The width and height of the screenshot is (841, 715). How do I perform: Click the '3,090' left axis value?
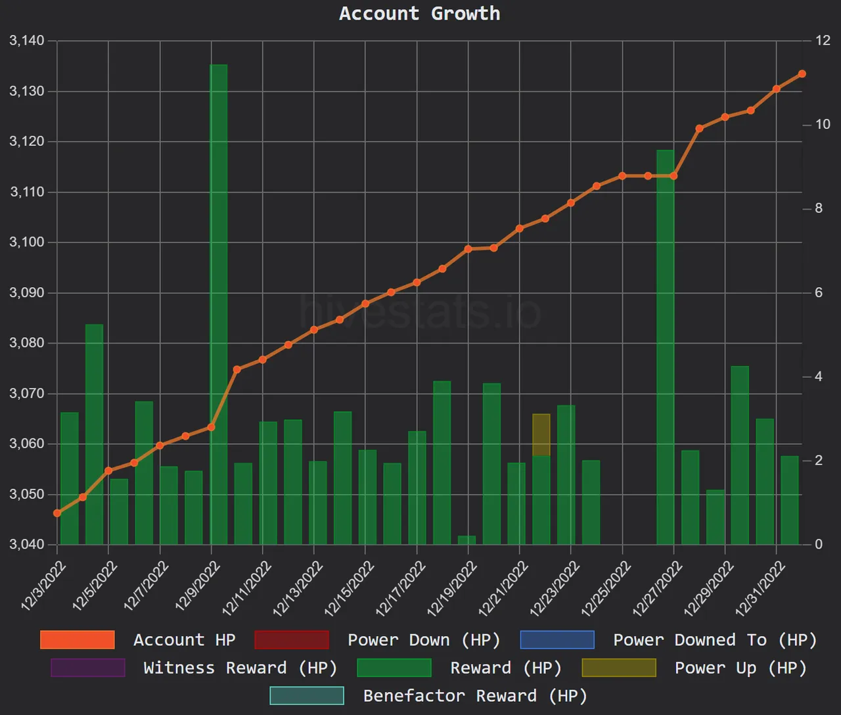click(27, 292)
